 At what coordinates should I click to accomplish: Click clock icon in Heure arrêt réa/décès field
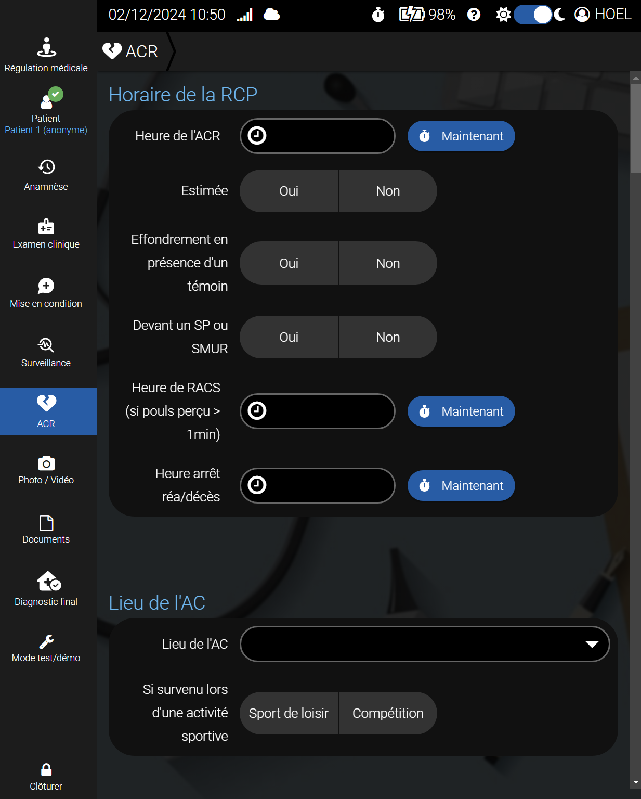(x=257, y=485)
